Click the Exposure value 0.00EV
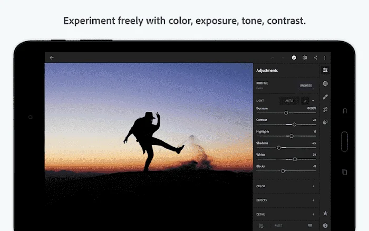This screenshot has width=369, height=231. click(312, 108)
